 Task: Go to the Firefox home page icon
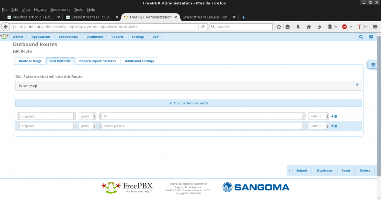[x=308, y=27]
